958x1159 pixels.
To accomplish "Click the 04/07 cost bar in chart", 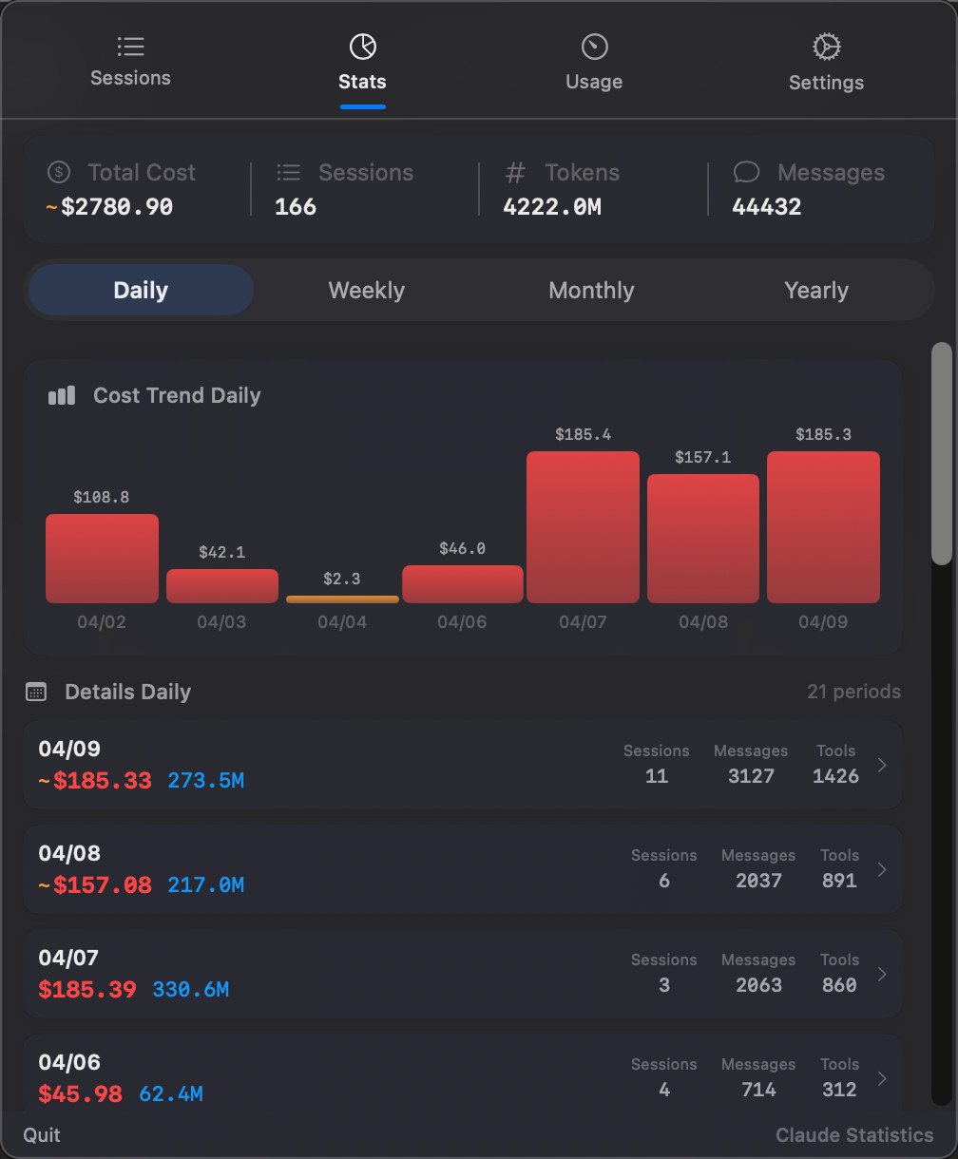I will (x=583, y=527).
